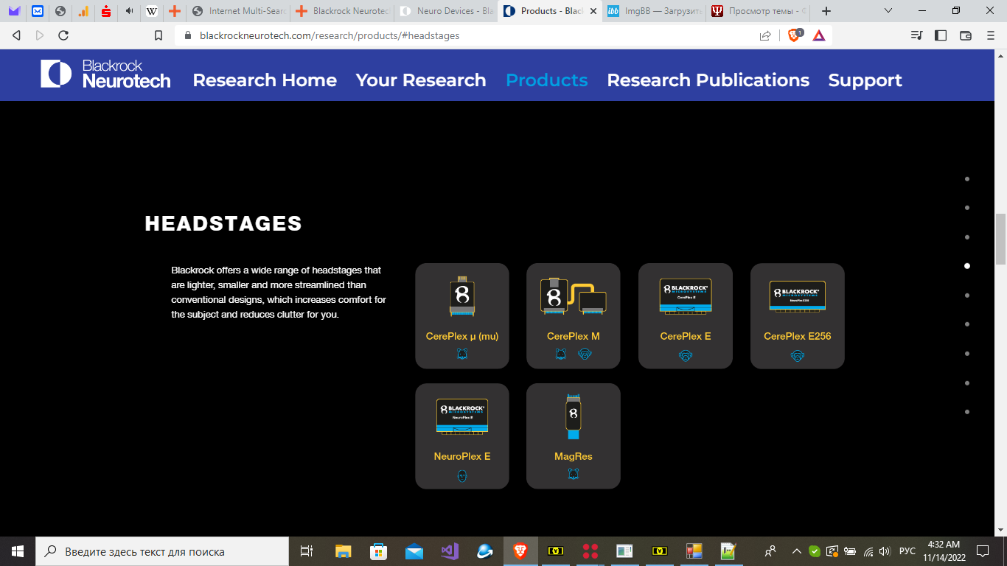Screen dimensions: 1007x566
Task: Switch input language via РУС indicator
Action: (x=907, y=551)
